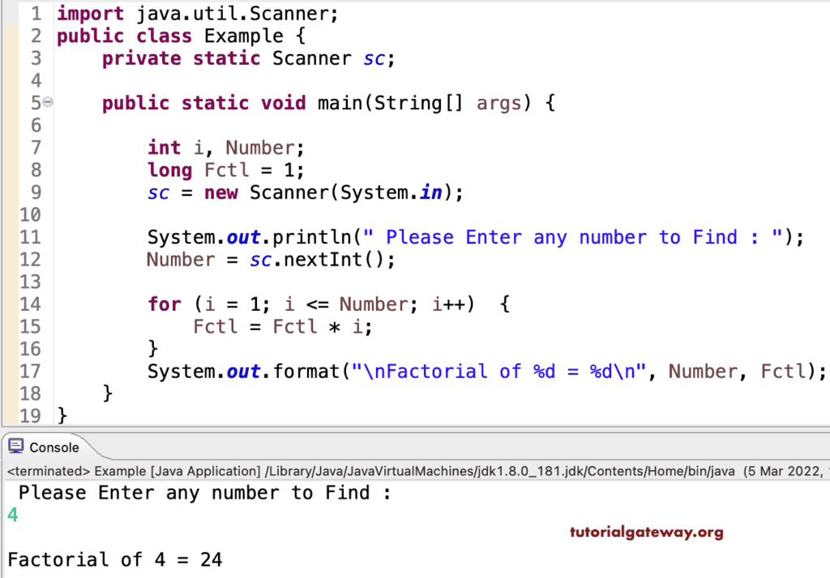Click line number 19

(x=30, y=415)
